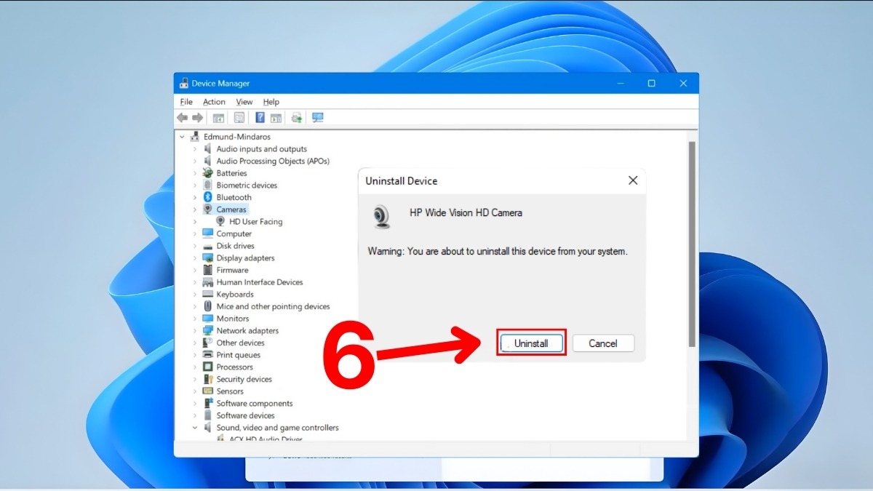
Task: Open the Action menu
Action: (214, 102)
